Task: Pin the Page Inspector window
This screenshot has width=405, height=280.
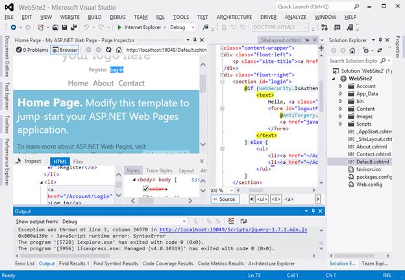Action: 195,40
